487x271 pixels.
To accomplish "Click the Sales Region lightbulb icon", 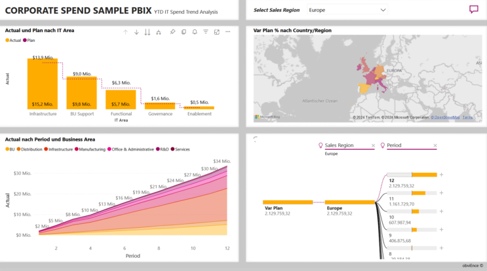I will pyautogui.click(x=321, y=145).
